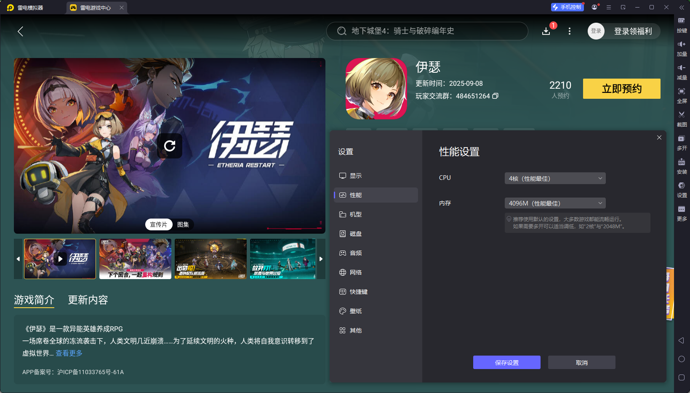Click the 保存设置 save settings button

(507, 362)
